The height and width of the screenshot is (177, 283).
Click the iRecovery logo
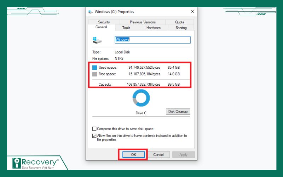(34, 163)
